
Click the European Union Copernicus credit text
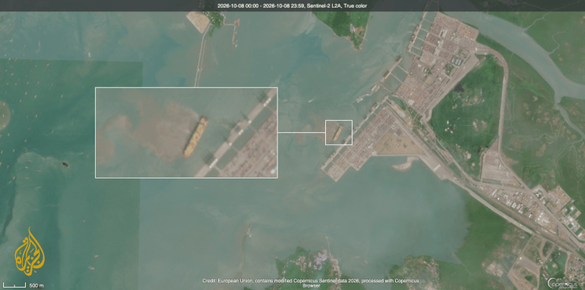click(x=311, y=283)
